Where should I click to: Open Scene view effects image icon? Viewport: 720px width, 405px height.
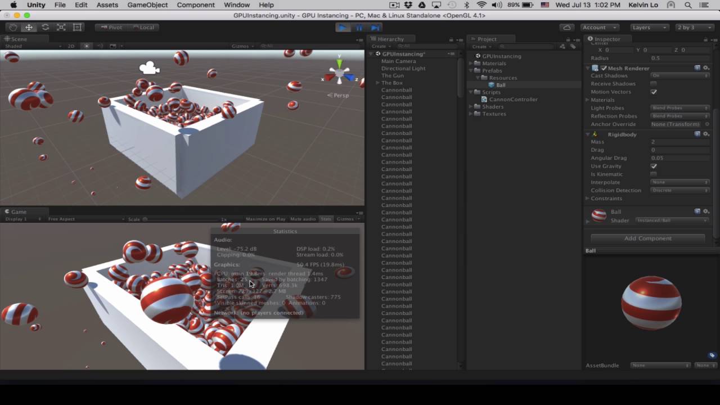113,46
